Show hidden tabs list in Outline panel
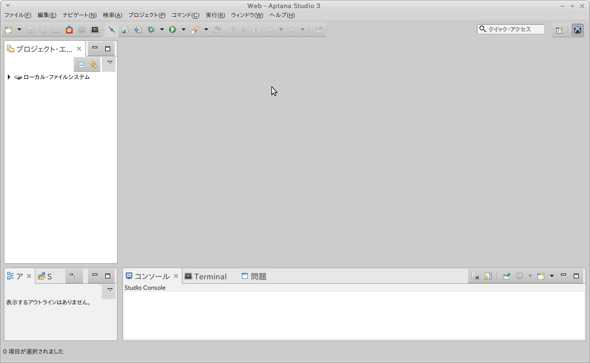 click(x=72, y=276)
